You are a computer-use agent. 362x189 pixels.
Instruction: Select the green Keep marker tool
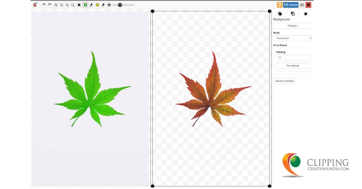coord(85,5)
